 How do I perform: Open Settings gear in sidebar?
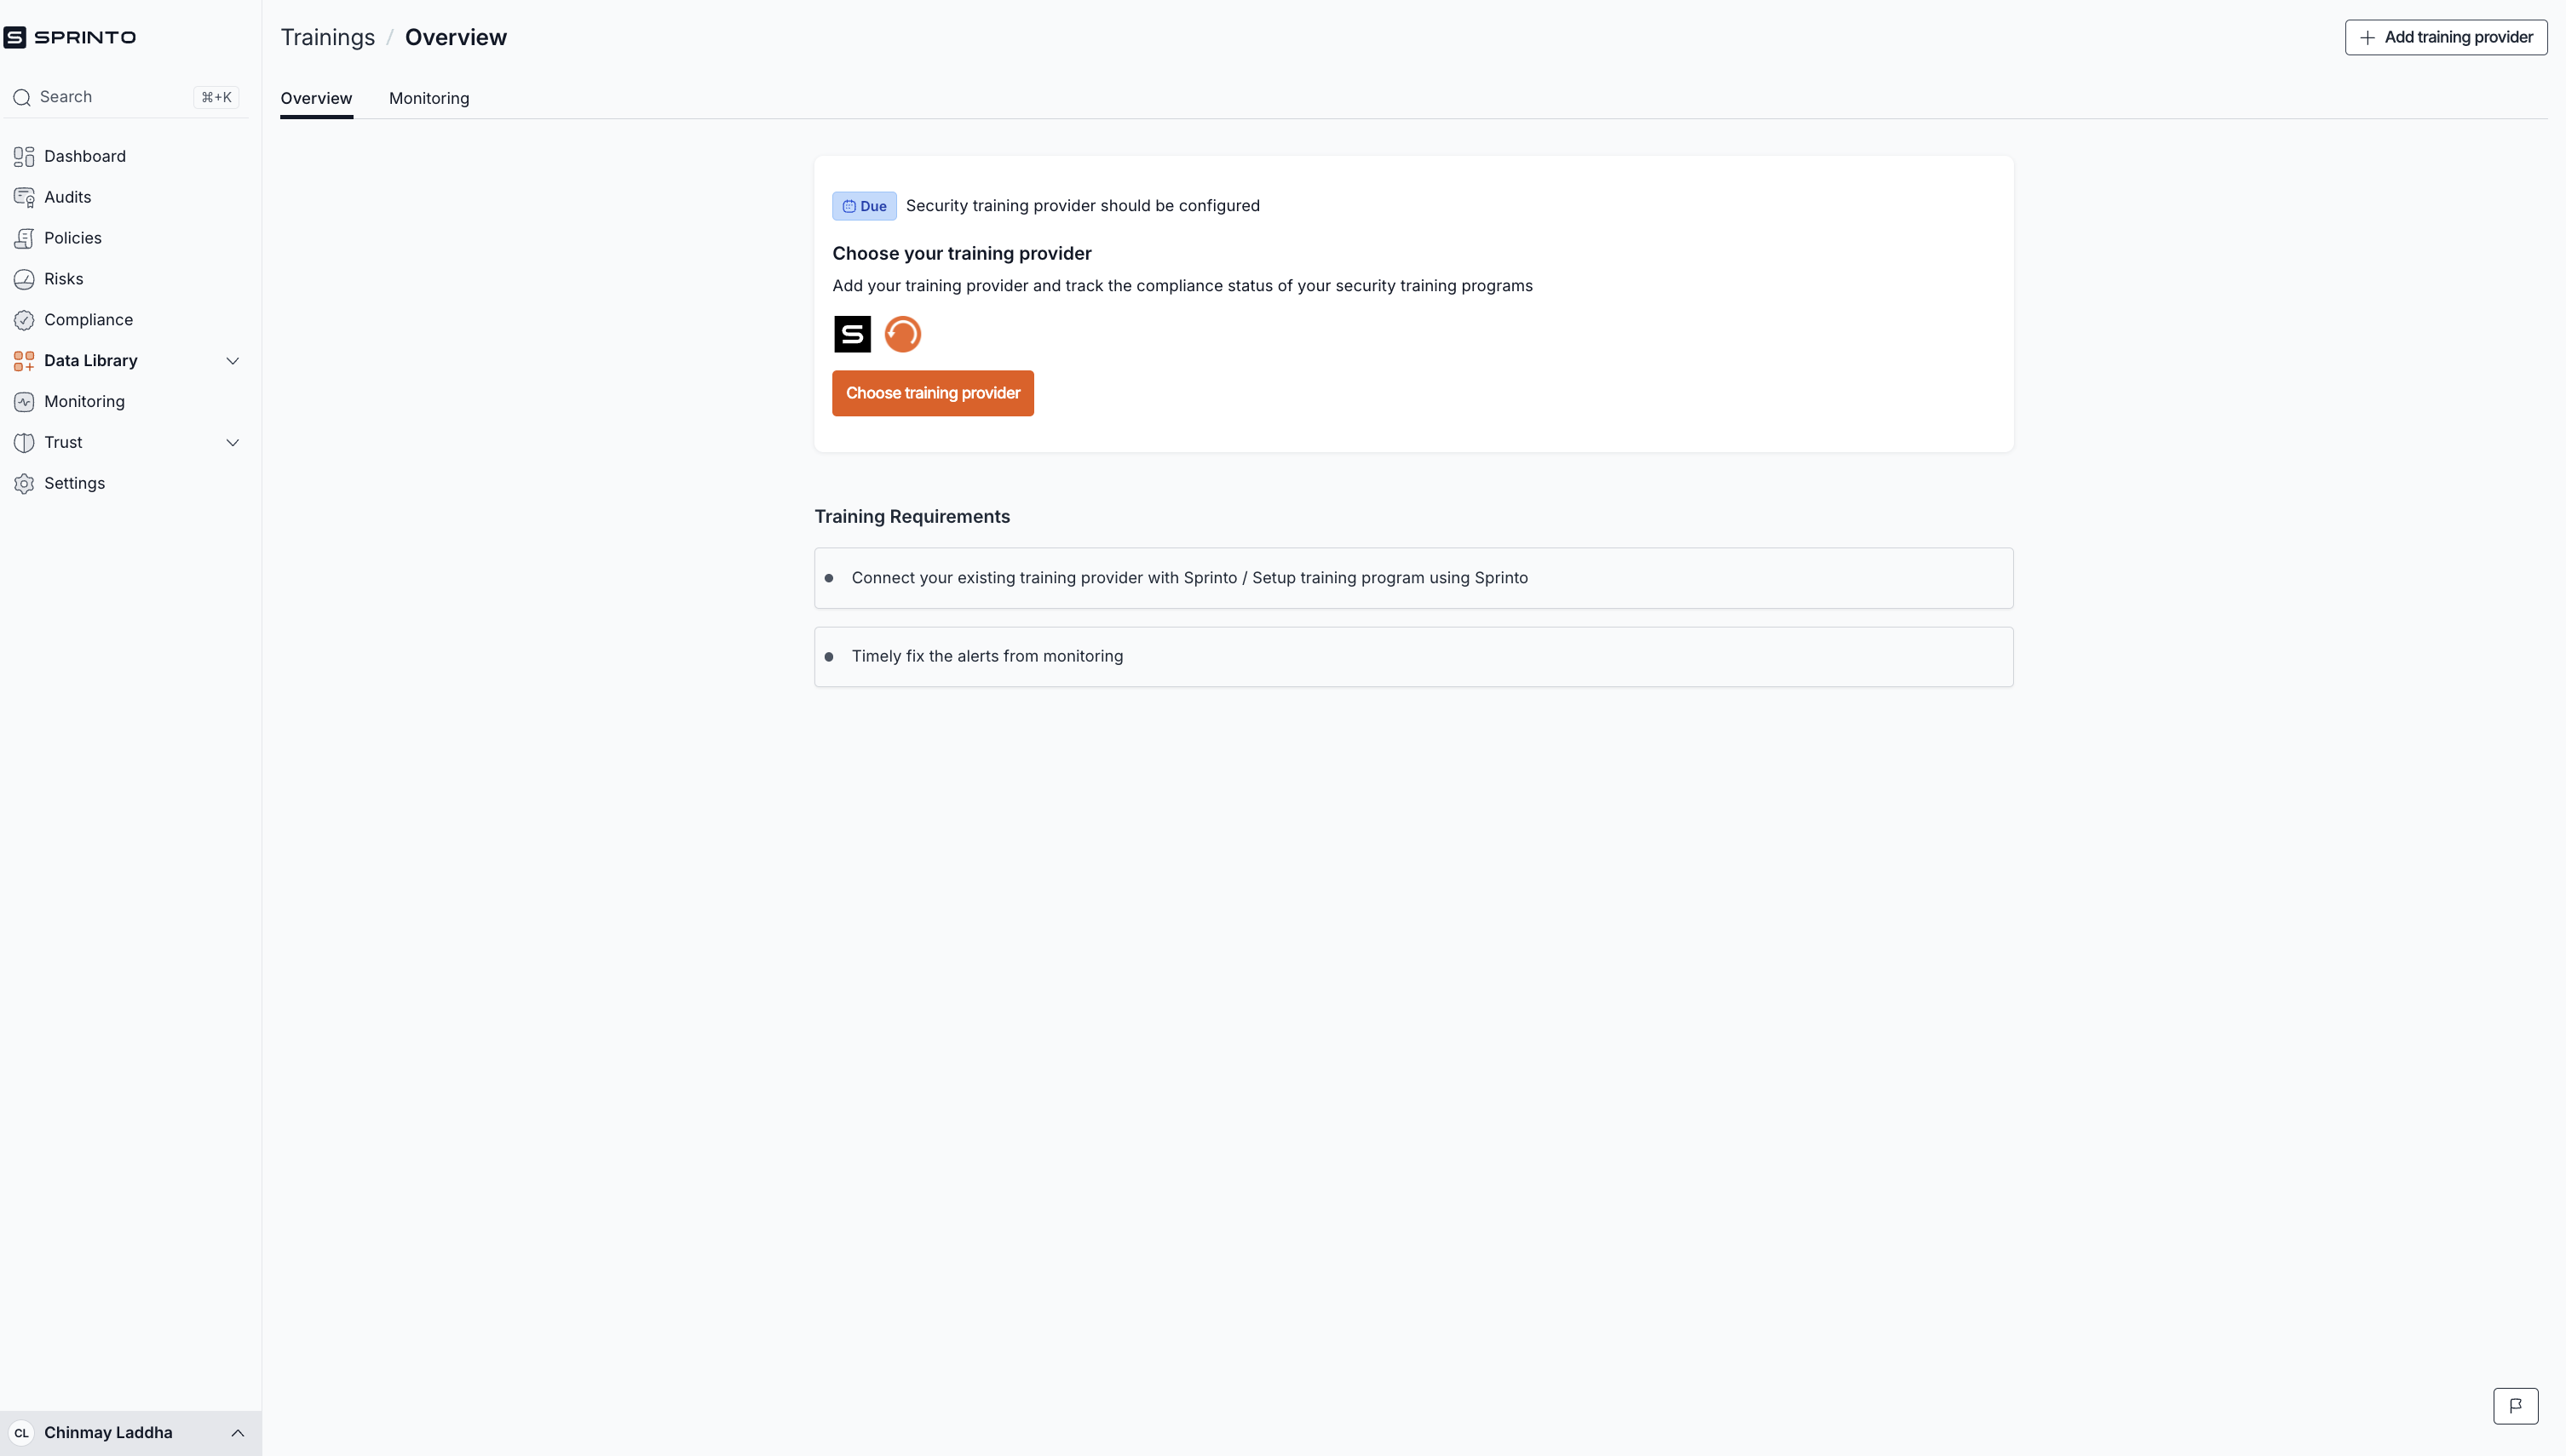click(24, 483)
